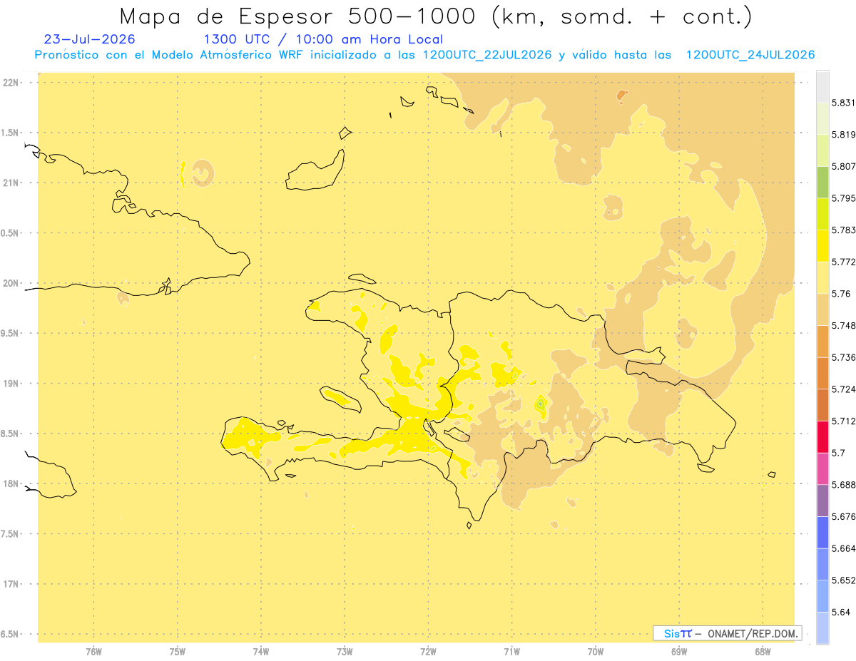The height and width of the screenshot is (661, 856).
Task: Select the 18N latitude axis label
Action: (9, 483)
